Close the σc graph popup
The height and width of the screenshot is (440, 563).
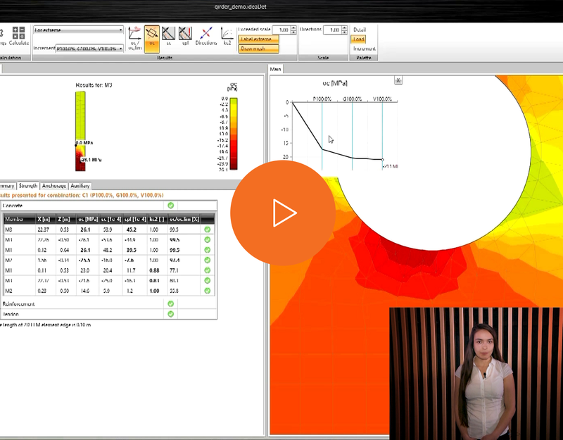pos(398,80)
